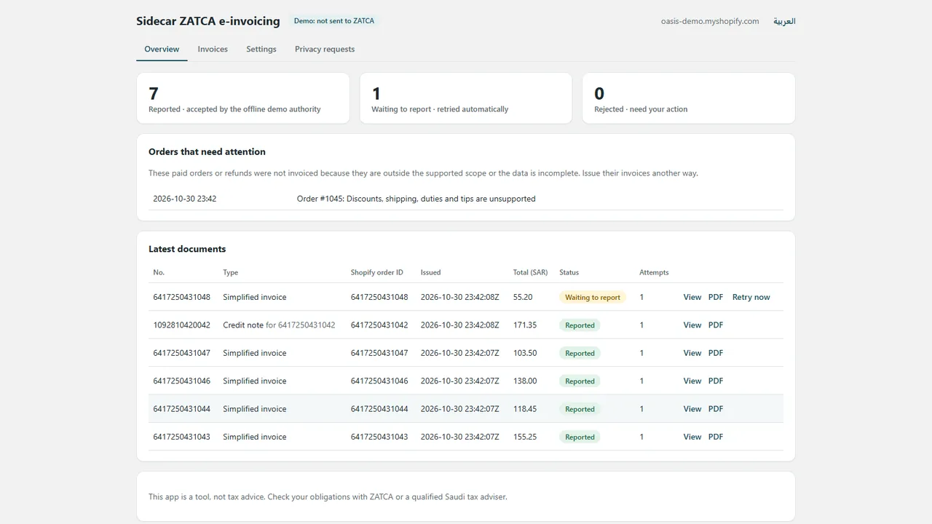Click the Status column header

(569, 272)
